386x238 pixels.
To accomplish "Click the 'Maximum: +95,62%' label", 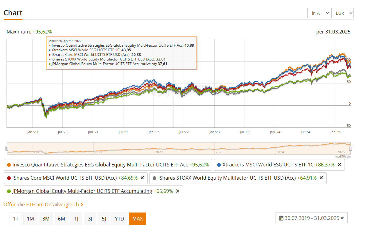I will (x=29, y=32).
